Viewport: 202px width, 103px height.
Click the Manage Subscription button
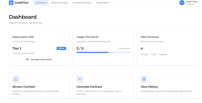[x=39, y=60]
